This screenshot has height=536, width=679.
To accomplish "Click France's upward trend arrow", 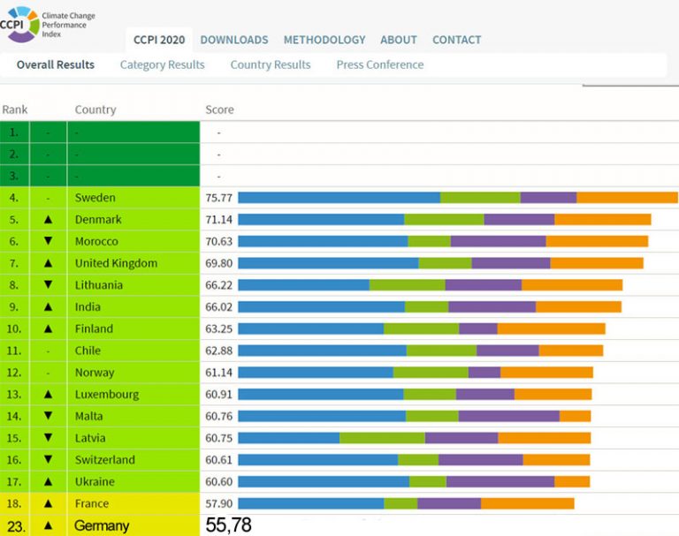I will 48,503.
